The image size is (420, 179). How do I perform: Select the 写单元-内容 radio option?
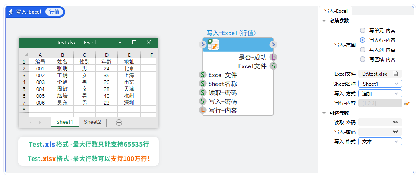pyautogui.click(x=363, y=30)
